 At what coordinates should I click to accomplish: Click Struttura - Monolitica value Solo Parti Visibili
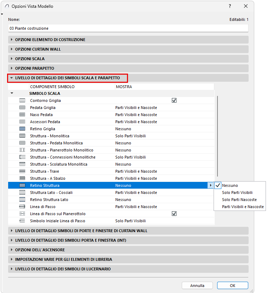pos(130,136)
